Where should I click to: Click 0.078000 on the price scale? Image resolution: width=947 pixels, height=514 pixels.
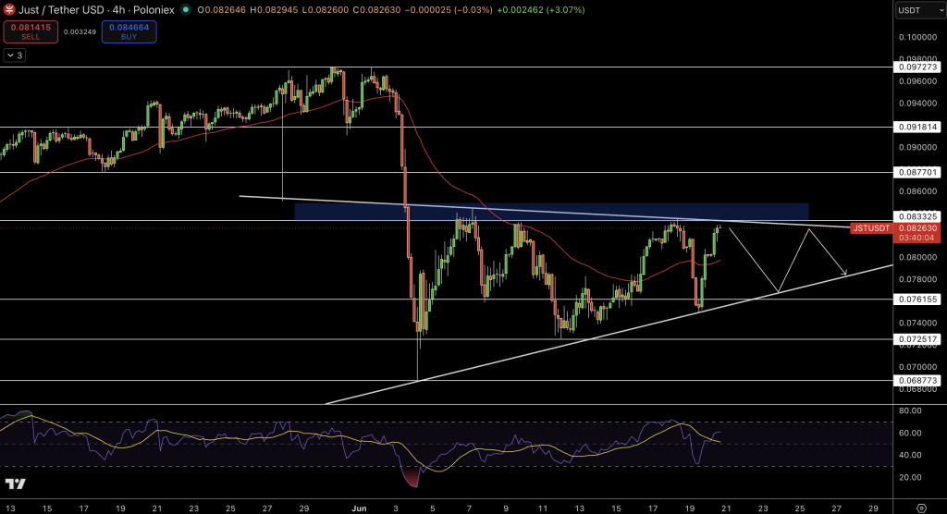click(917, 279)
